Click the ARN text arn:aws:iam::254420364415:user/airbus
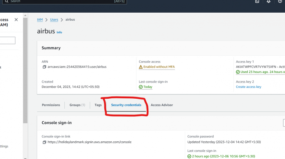The height and width of the screenshot is (159, 285). point(77,67)
